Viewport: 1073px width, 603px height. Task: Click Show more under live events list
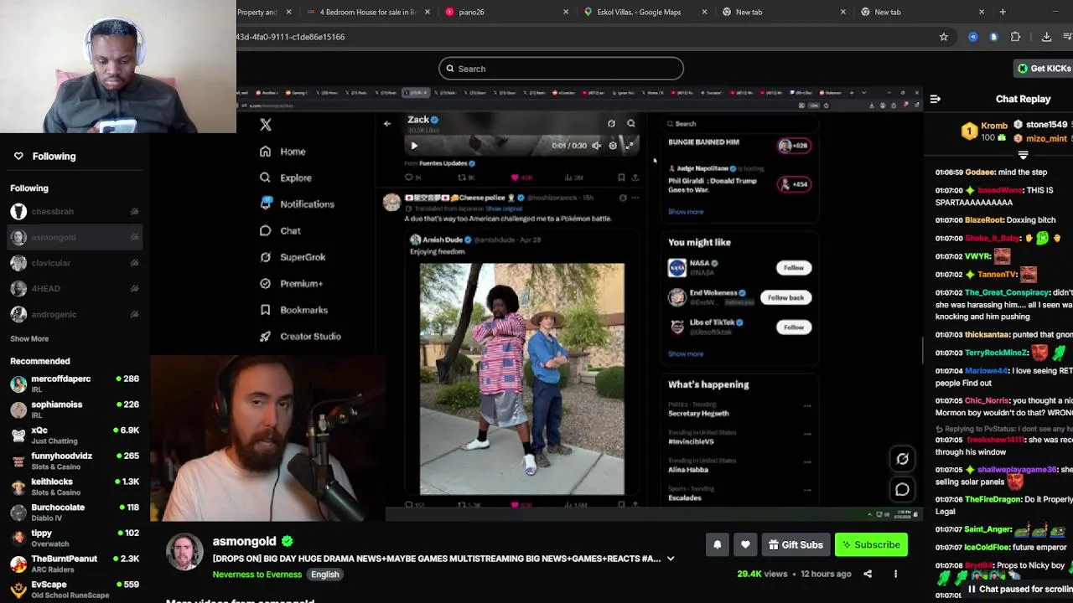pos(686,212)
